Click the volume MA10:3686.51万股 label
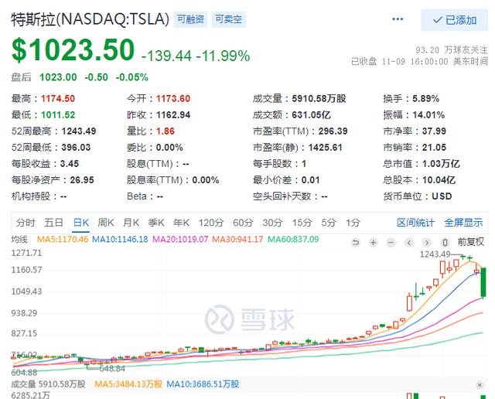The width and height of the screenshot is (495, 399). pos(203,384)
